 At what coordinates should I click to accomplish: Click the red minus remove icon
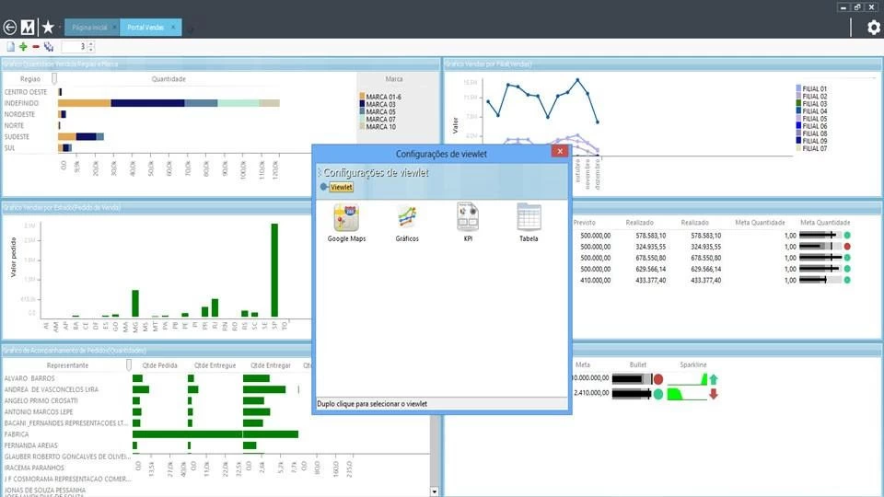click(35, 46)
